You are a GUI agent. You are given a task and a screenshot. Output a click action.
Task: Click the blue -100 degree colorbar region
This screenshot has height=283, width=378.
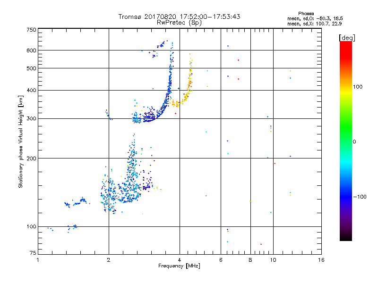tap(346, 196)
